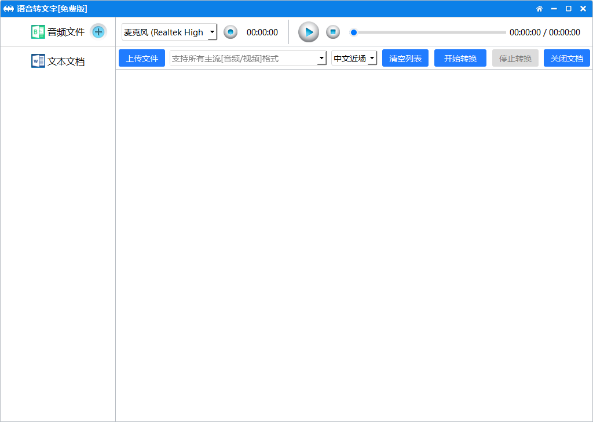Click the 清空列表 button
The width and height of the screenshot is (593, 422).
pos(405,59)
